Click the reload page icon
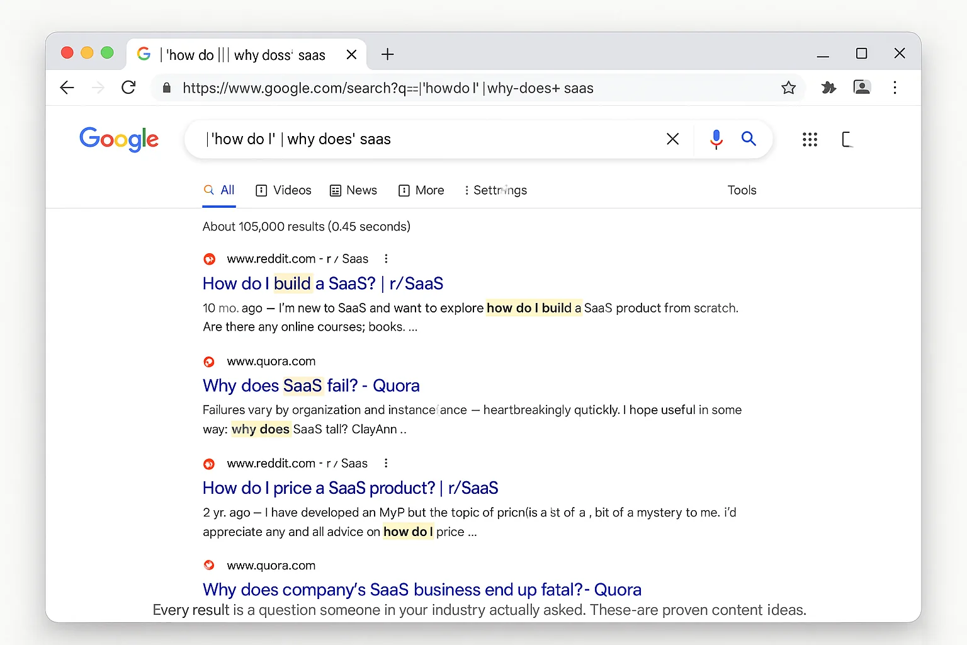This screenshot has height=645, width=967. click(x=128, y=88)
